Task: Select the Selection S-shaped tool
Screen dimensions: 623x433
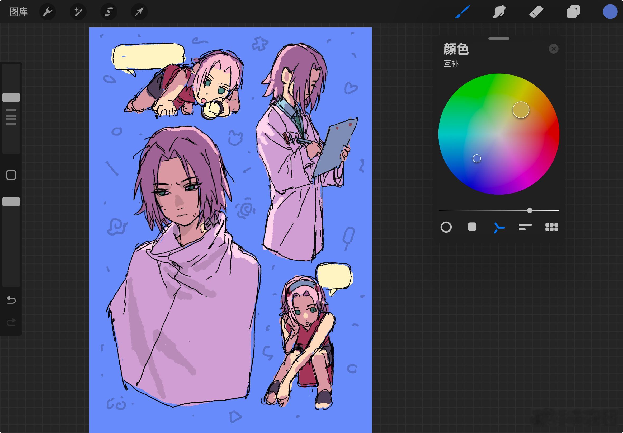Action: pos(109,12)
